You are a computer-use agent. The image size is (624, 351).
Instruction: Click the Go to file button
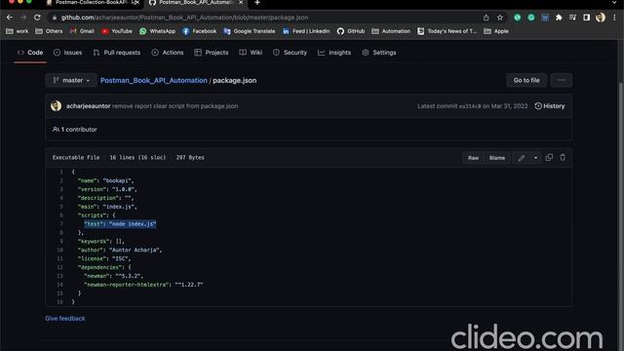(x=526, y=80)
